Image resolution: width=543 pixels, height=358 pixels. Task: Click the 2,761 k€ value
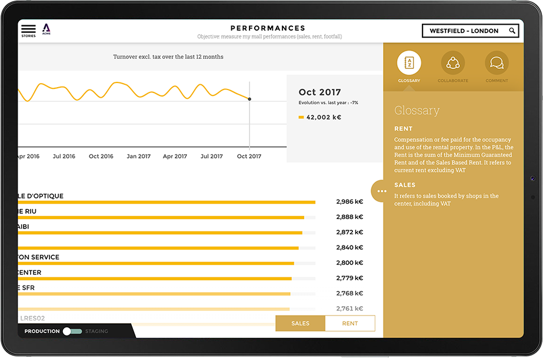(349, 309)
